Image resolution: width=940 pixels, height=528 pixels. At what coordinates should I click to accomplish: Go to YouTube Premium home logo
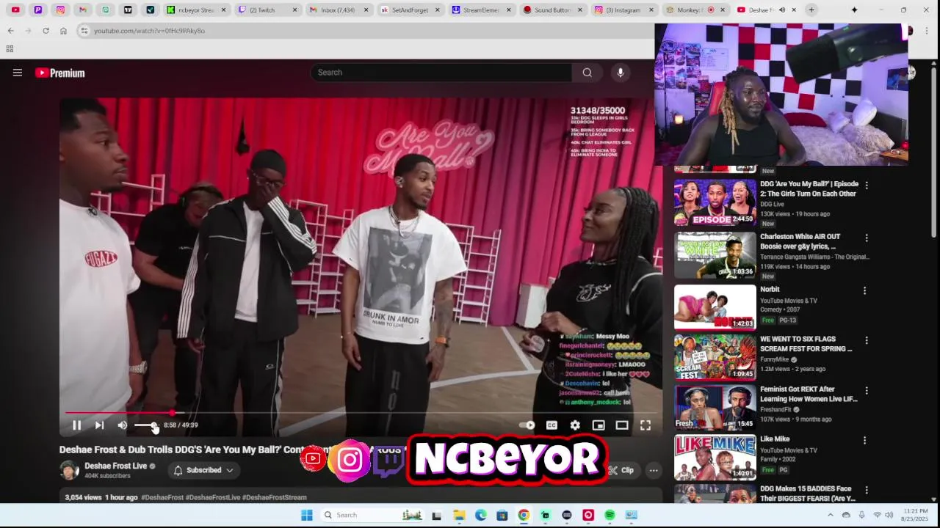(x=60, y=73)
